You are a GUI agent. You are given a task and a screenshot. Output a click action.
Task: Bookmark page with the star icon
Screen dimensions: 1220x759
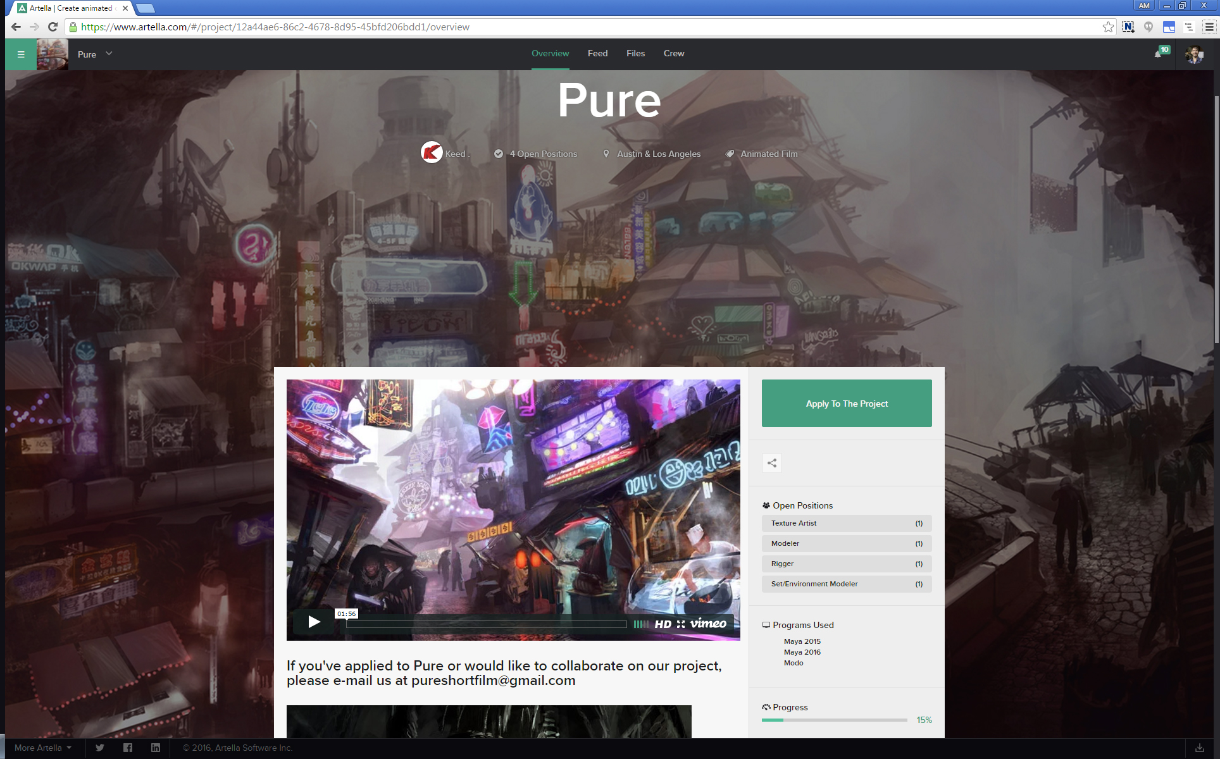[x=1108, y=27]
